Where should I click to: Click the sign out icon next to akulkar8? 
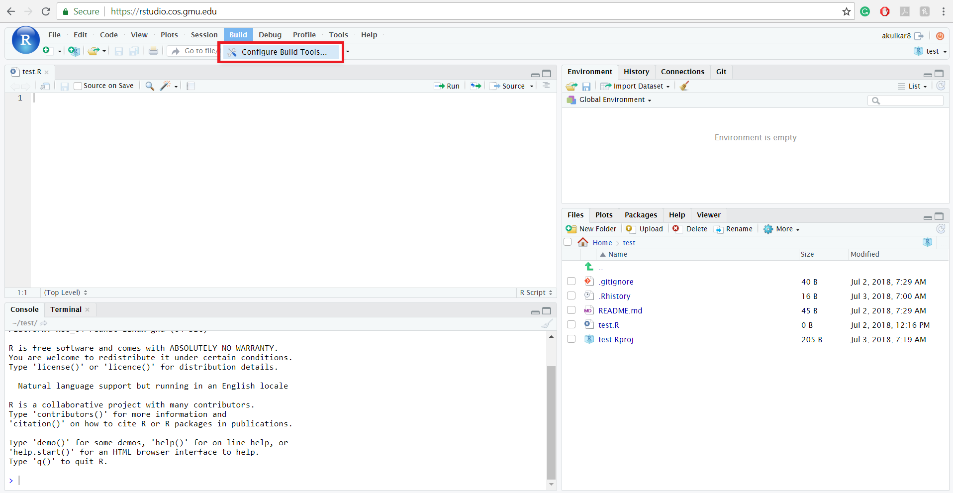[x=919, y=36]
